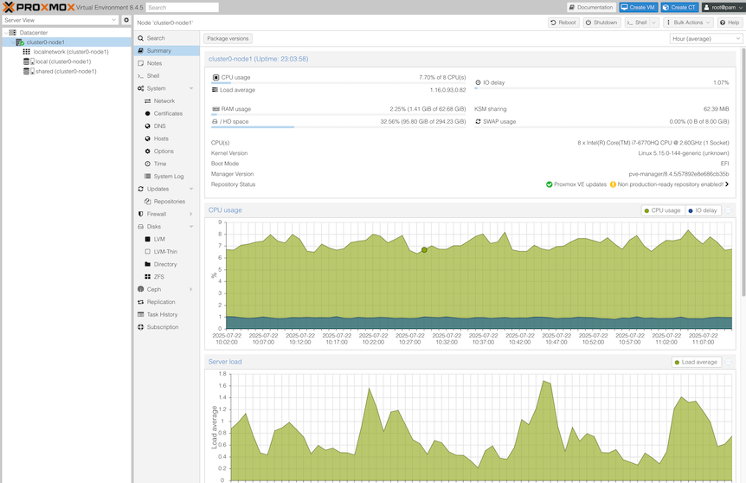746x483 pixels.
Task: Open the Certificates menu item
Action: tap(168, 113)
